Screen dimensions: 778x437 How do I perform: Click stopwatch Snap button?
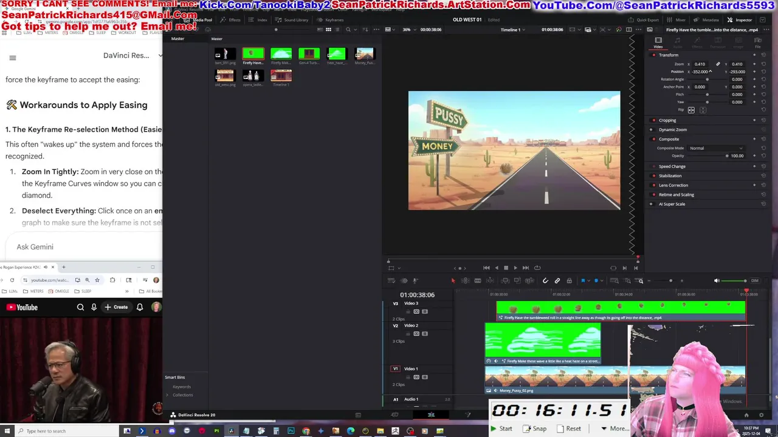535,429
